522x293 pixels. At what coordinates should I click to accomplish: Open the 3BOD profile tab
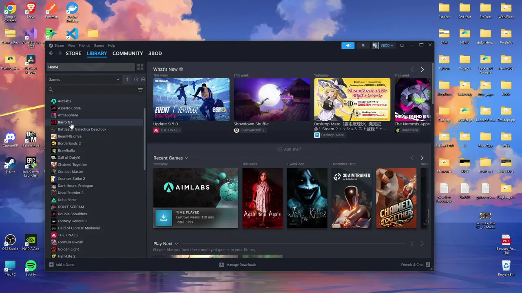[155, 53]
